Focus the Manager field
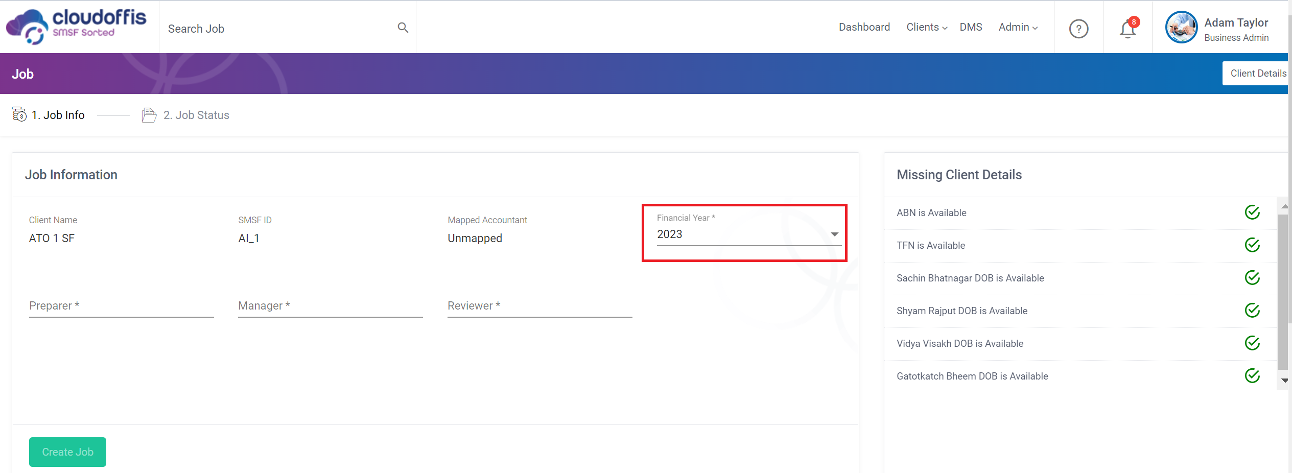Screen dimensions: 1292x473 [331, 306]
